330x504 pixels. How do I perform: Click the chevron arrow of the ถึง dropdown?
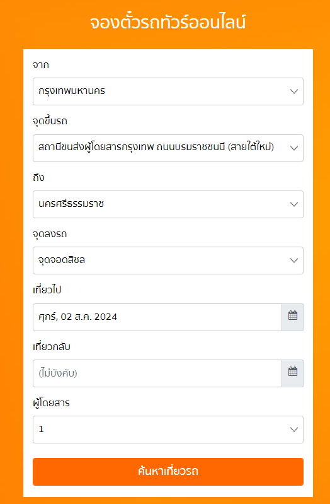294,204
